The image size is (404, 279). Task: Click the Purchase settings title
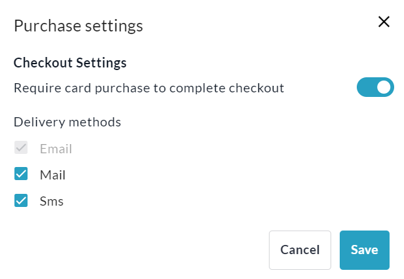pyautogui.click(x=79, y=26)
